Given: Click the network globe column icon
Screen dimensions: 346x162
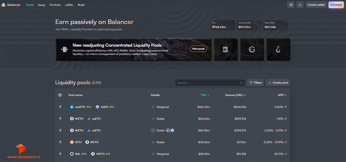Looking at the screenshot, I should click(60, 95).
